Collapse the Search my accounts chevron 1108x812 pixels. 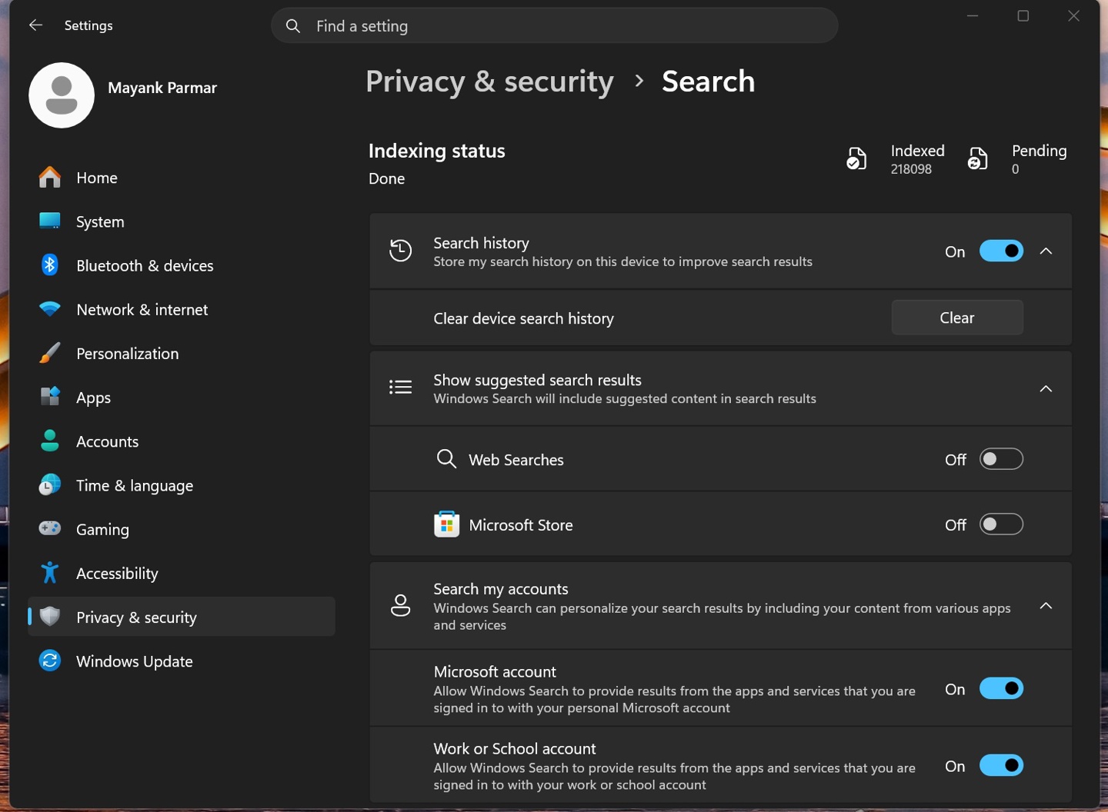tap(1046, 606)
